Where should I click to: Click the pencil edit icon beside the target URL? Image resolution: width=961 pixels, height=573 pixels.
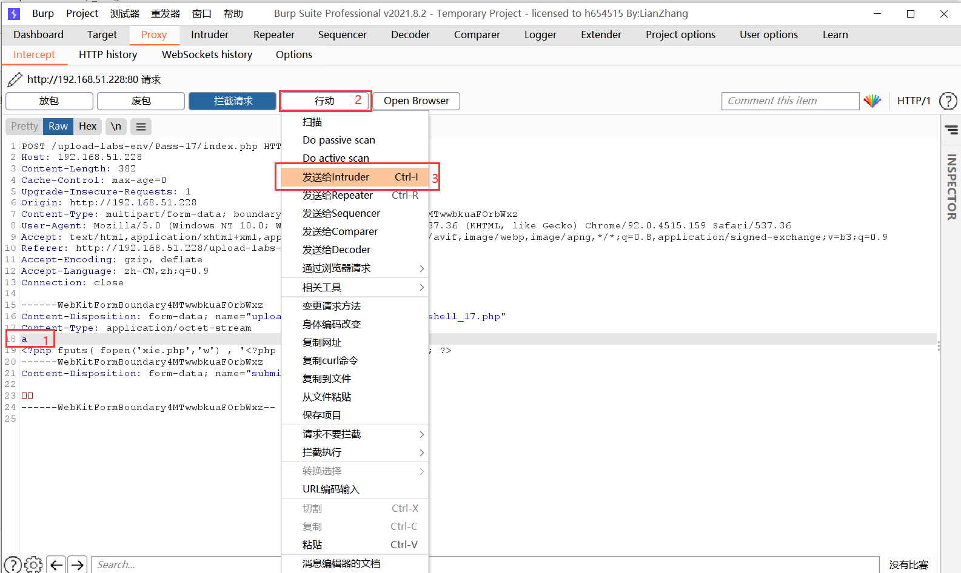(15, 79)
